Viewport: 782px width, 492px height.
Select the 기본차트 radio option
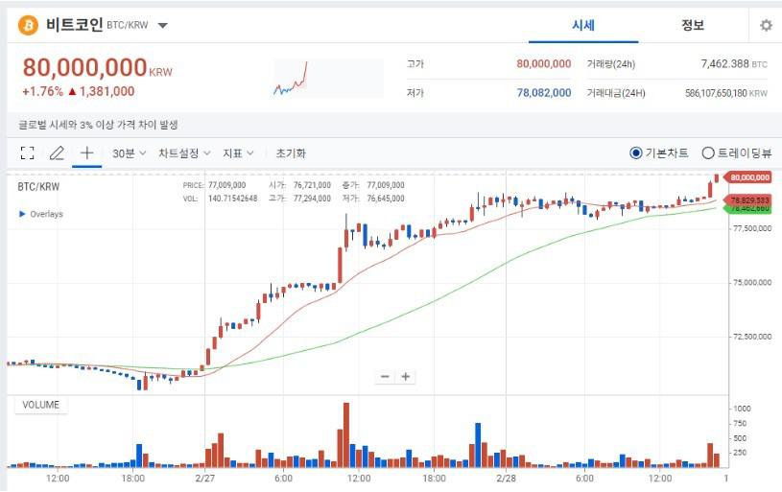click(x=636, y=153)
